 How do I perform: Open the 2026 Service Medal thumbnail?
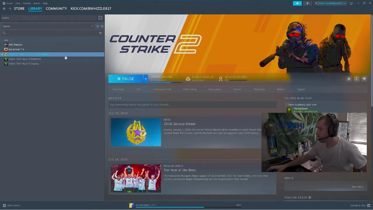[136, 132]
